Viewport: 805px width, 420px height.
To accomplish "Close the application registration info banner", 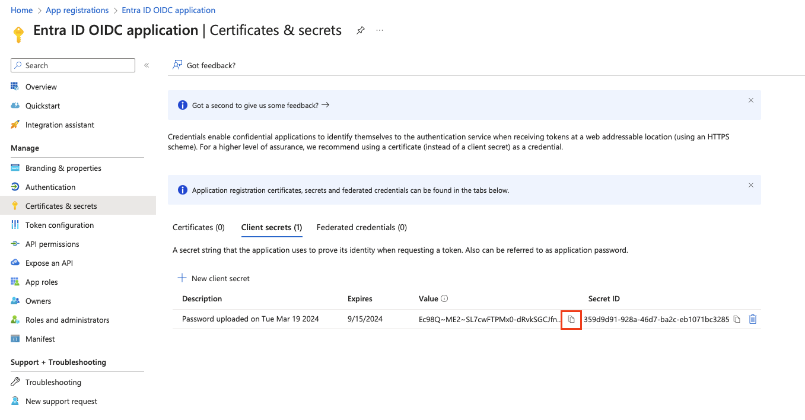I will point(750,186).
